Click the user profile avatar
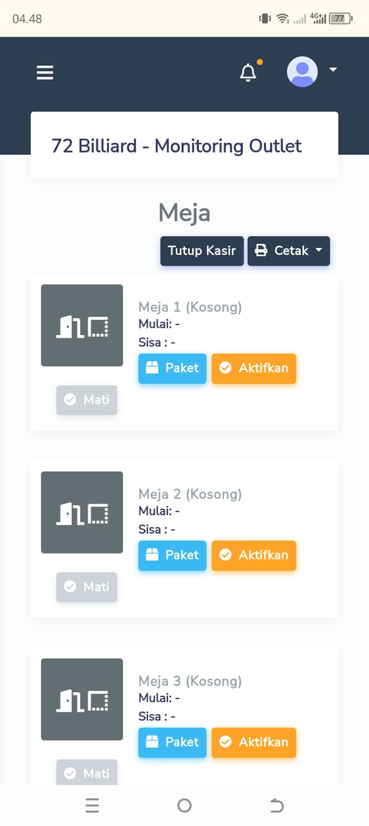369x826 pixels. (x=302, y=72)
